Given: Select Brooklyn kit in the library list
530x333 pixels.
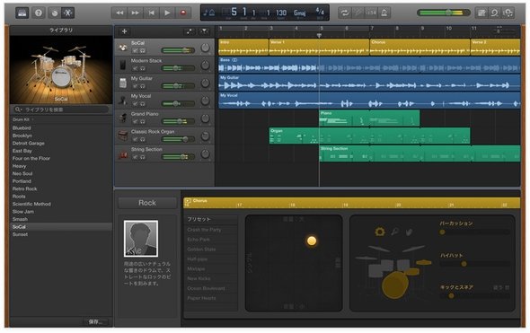Looking at the screenshot, I should click(x=22, y=136).
